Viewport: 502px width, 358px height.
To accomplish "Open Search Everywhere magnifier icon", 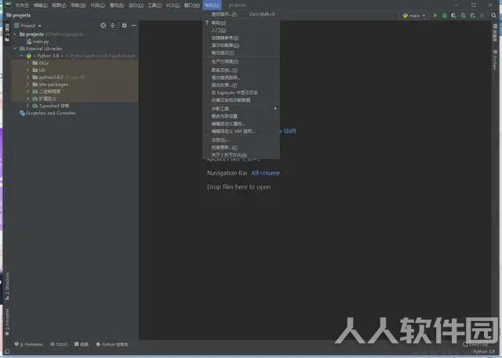I will (493, 16).
